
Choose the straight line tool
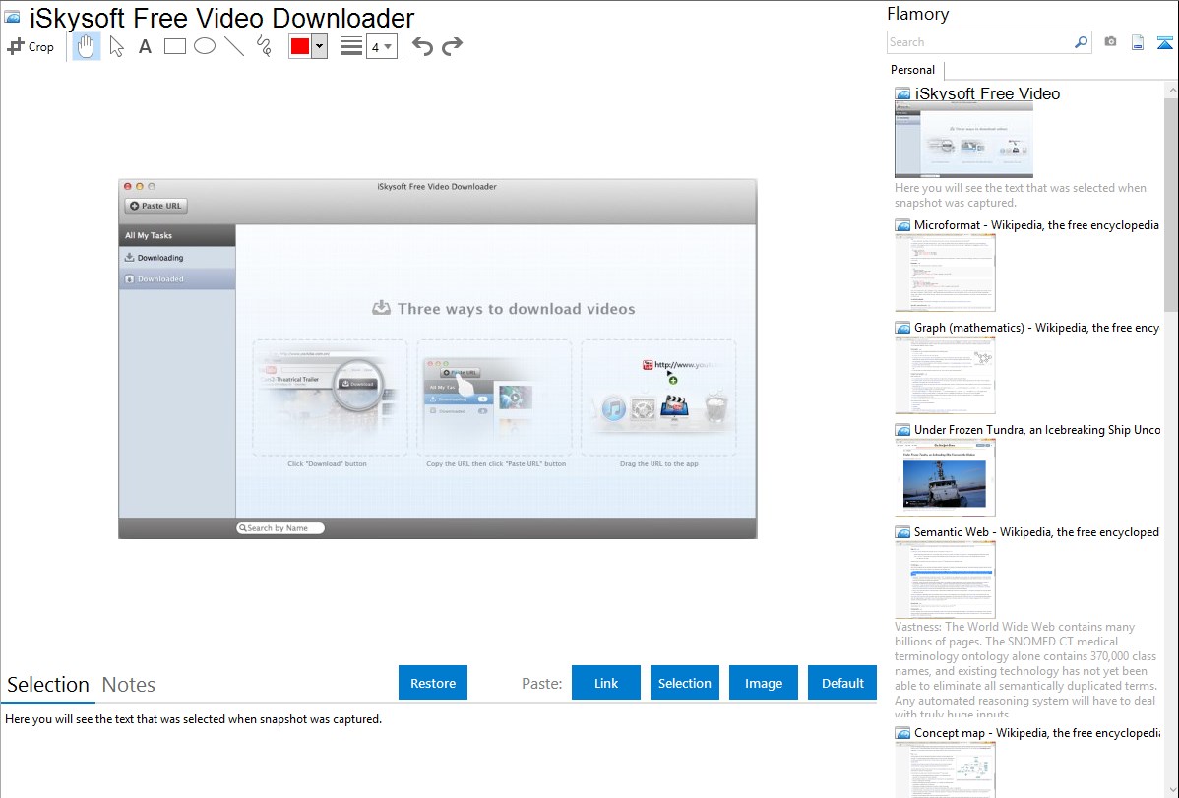coord(234,46)
